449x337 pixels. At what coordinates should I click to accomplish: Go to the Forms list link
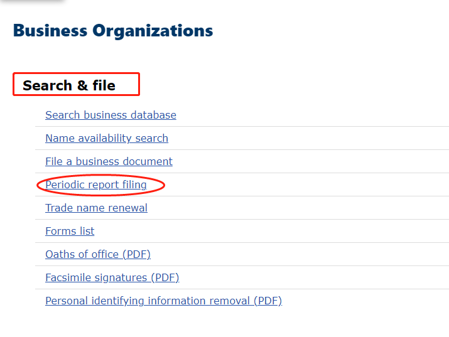(x=70, y=231)
